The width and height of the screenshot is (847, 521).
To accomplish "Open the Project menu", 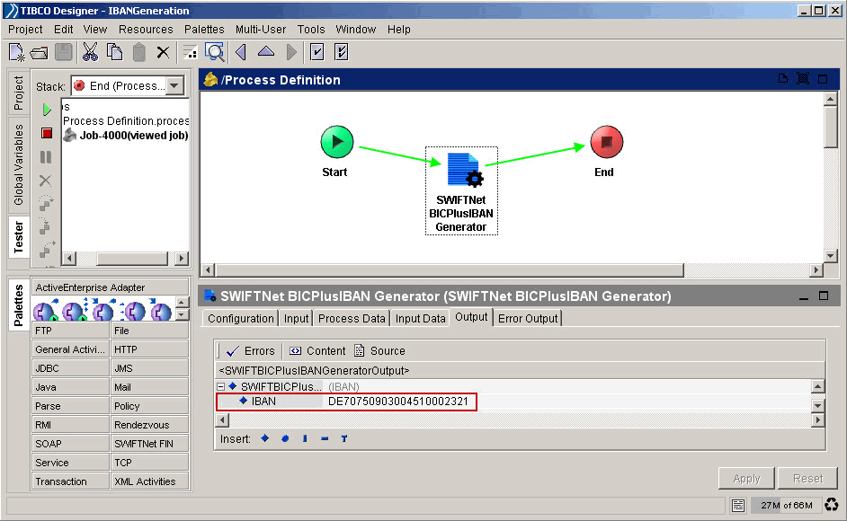I will click(x=25, y=29).
